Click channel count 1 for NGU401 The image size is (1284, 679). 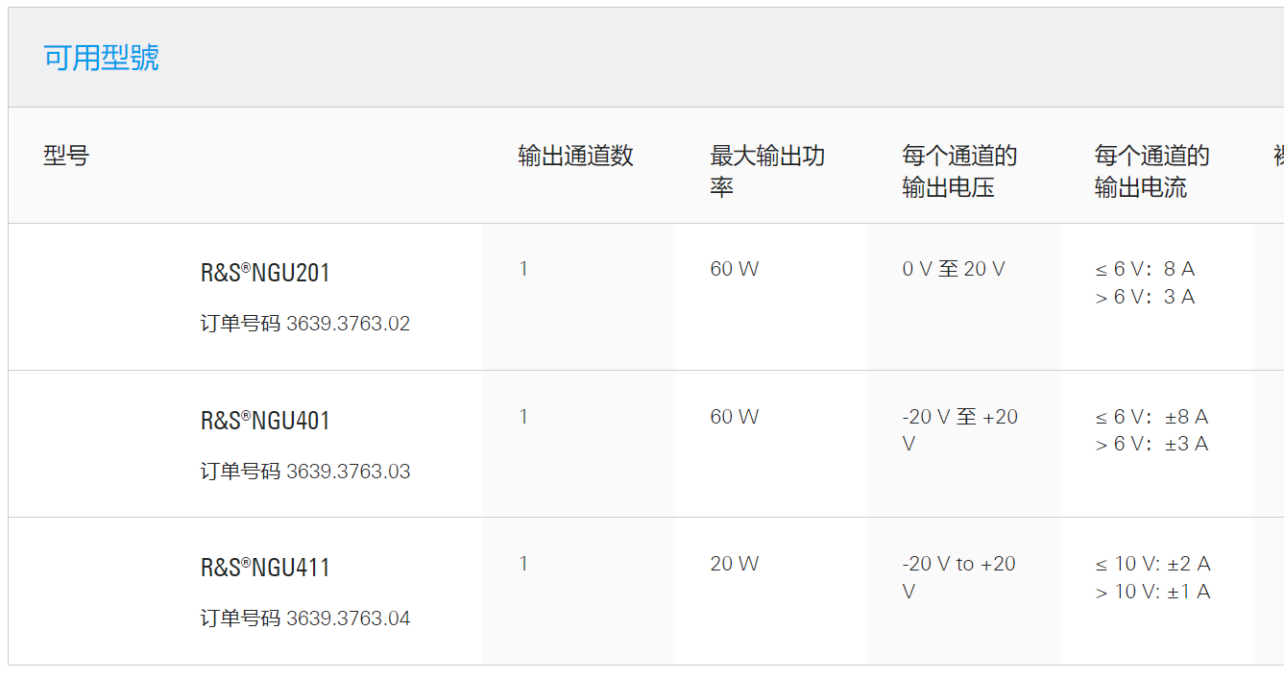[x=523, y=417]
